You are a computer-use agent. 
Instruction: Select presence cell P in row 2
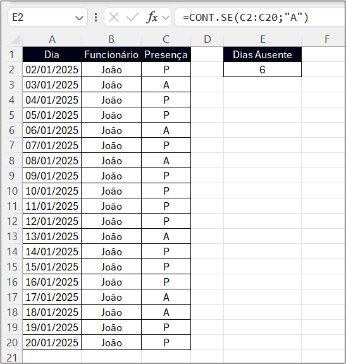click(x=166, y=70)
